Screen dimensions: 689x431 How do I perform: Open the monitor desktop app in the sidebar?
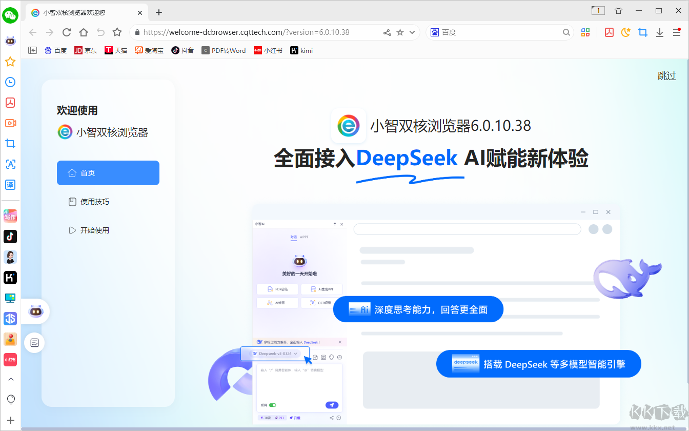(x=10, y=298)
